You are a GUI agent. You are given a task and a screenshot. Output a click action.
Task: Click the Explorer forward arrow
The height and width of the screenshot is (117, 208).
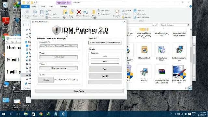(28, 25)
